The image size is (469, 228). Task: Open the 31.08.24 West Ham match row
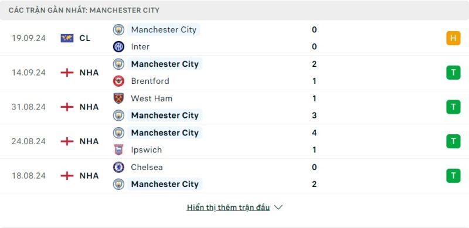coord(235,107)
